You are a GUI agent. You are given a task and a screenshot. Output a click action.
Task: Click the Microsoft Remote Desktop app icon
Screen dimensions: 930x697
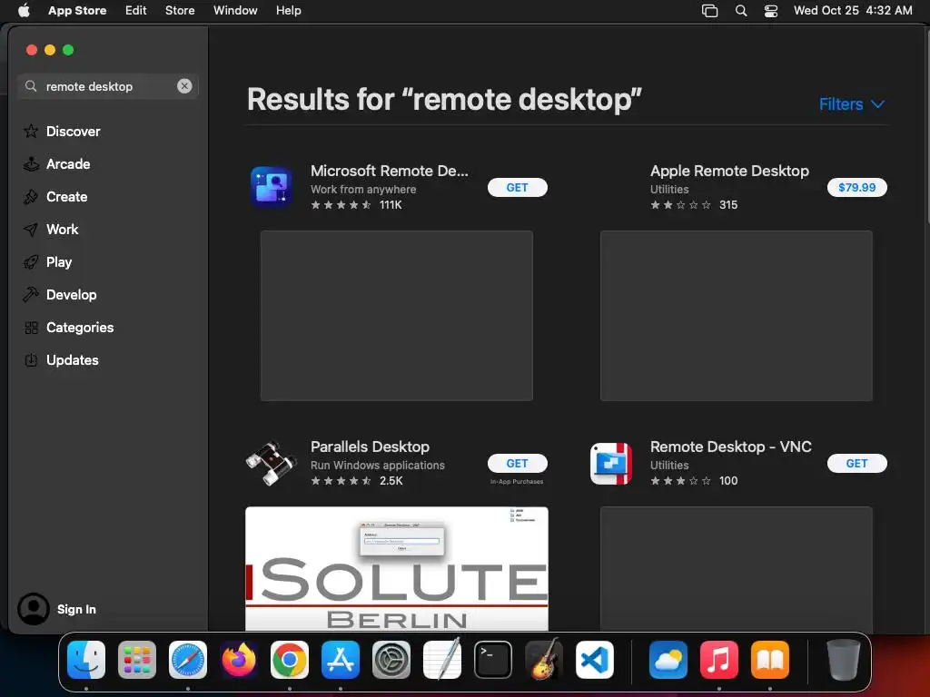271,187
